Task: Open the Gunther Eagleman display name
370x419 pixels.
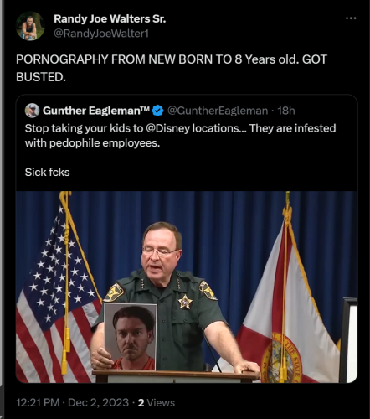Action: point(96,111)
